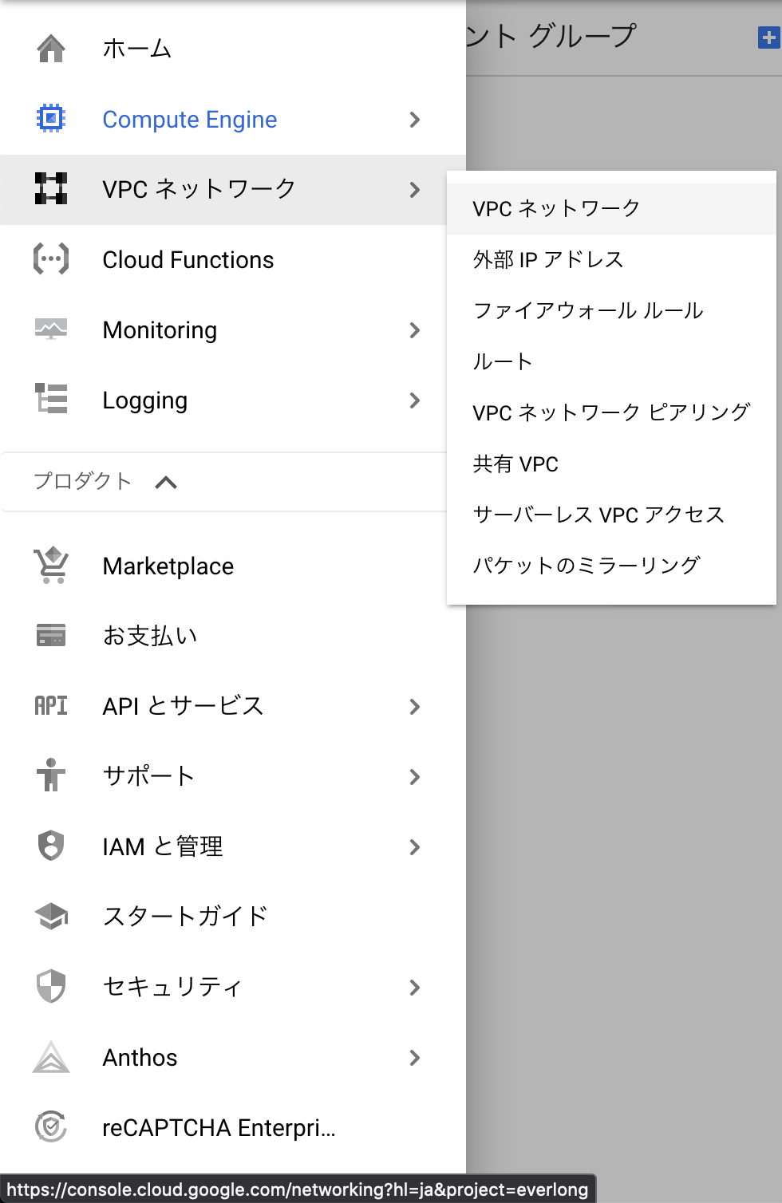
Task: Select サーバーレス VPC アクセス submenu item
Action: [611, 515]
